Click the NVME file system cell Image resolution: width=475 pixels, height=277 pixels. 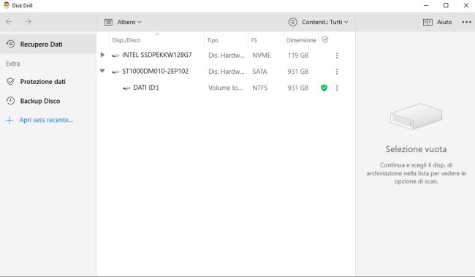[x=262, y=56]
